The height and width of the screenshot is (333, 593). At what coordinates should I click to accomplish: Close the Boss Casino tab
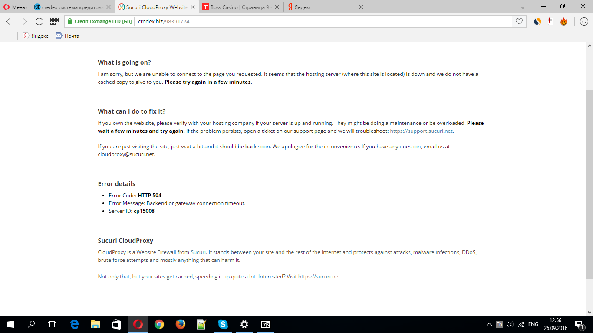(277, 7)
